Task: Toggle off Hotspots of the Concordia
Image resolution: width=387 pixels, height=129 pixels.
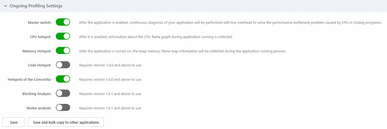Action: pyautogui.click(x=63, y=79)
